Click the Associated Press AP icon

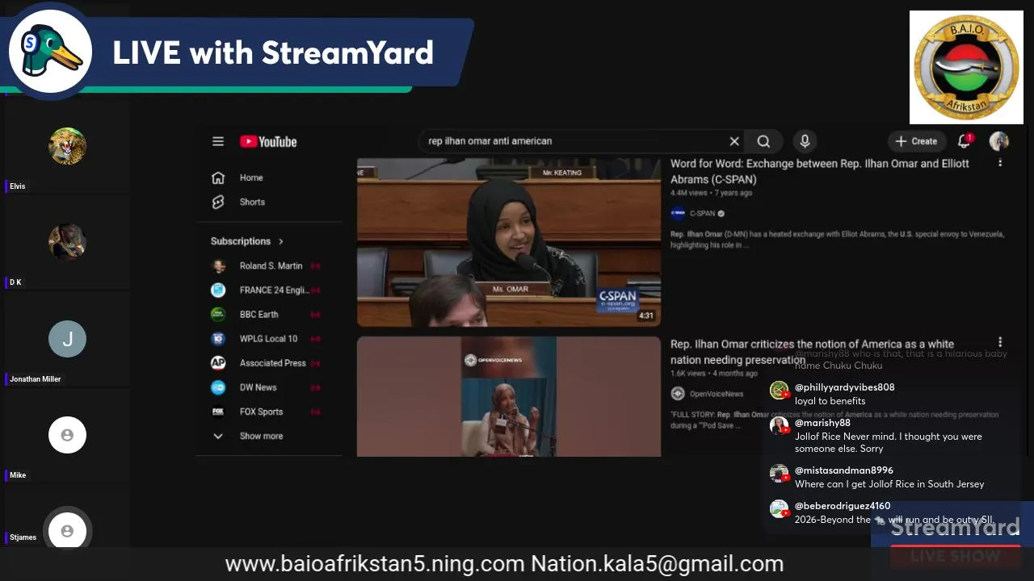point(218,362)
